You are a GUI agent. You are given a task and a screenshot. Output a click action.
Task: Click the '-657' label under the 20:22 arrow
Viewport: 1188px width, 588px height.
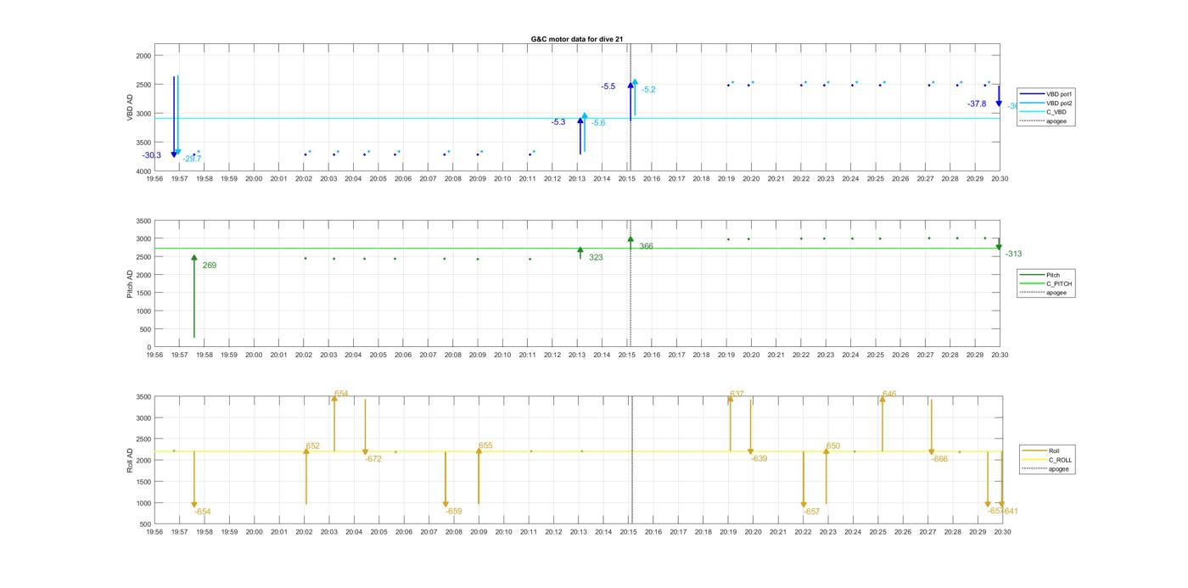tap(812, 512)
